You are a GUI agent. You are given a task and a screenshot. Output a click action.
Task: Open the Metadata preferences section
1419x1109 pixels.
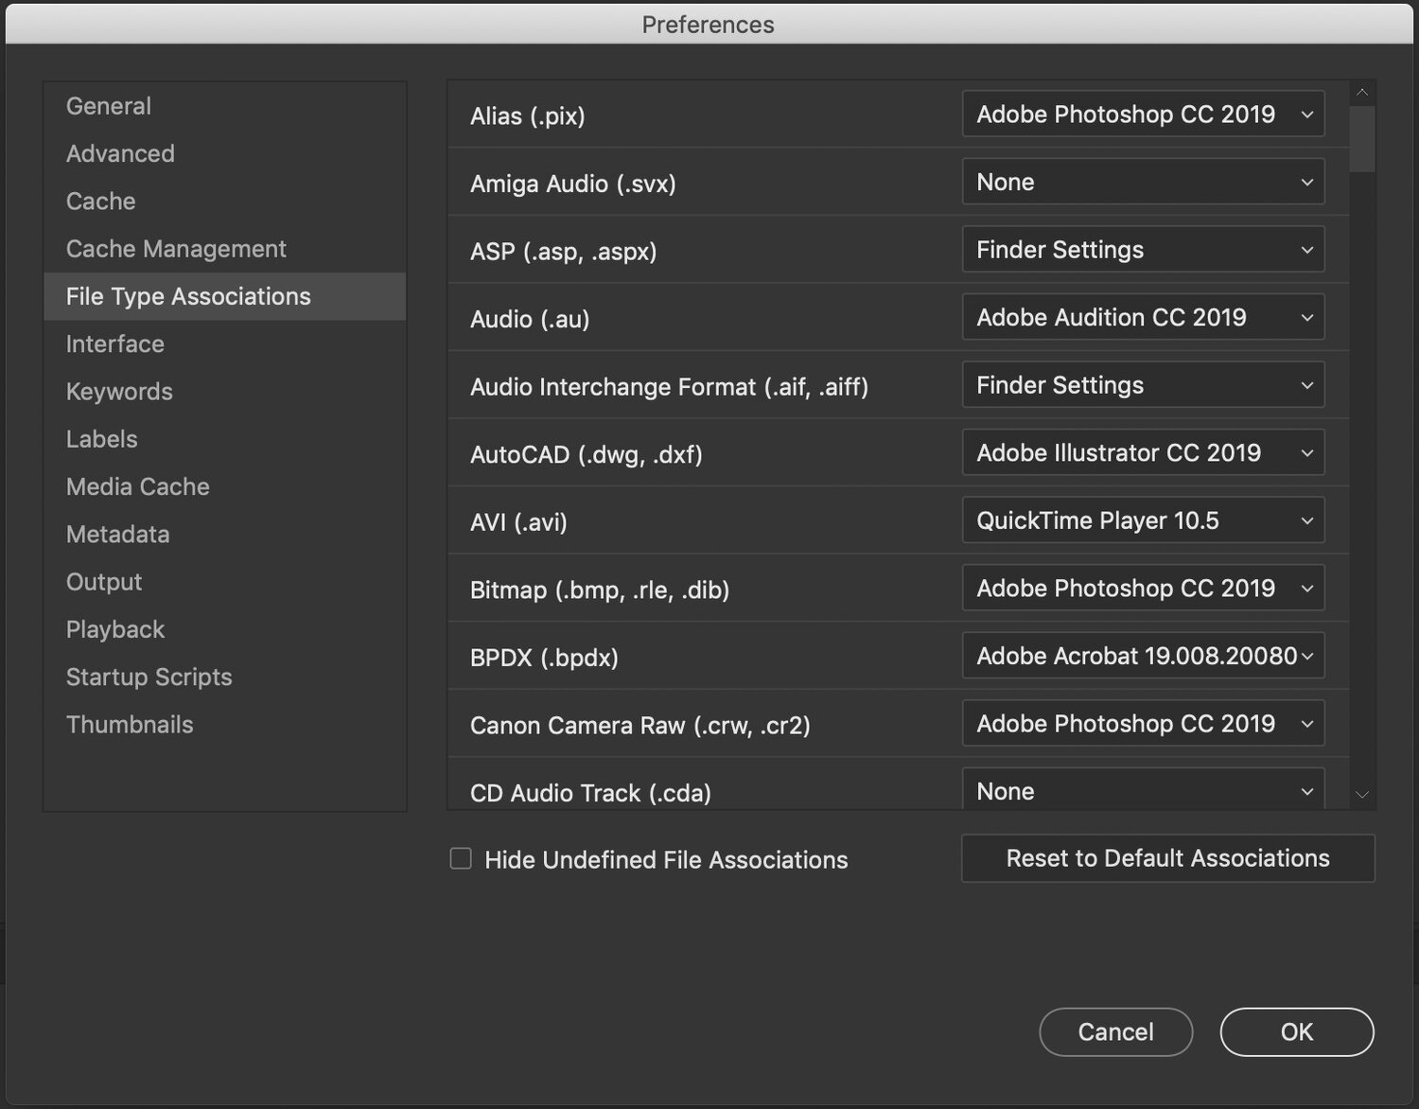(x=117, y=535)
